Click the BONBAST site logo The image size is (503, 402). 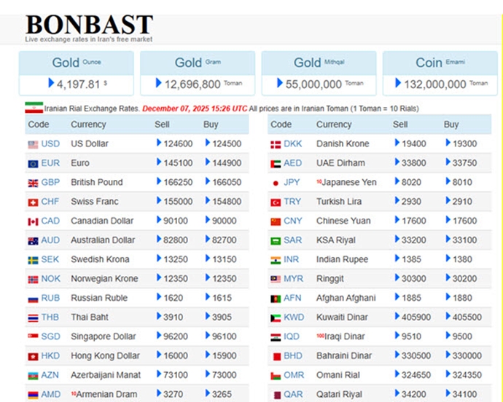(89, 26)
